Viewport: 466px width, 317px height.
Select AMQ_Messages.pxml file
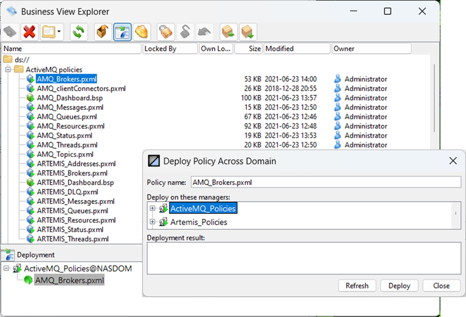pos(70,107)
